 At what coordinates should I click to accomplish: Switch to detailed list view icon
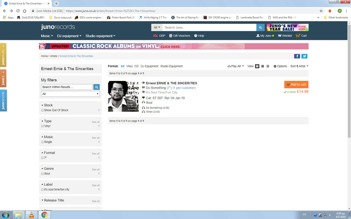pos(257,66)
